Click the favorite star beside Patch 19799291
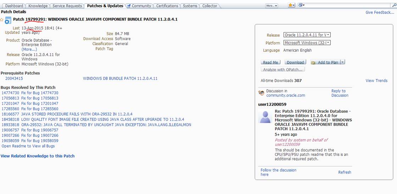 point(2,20)
